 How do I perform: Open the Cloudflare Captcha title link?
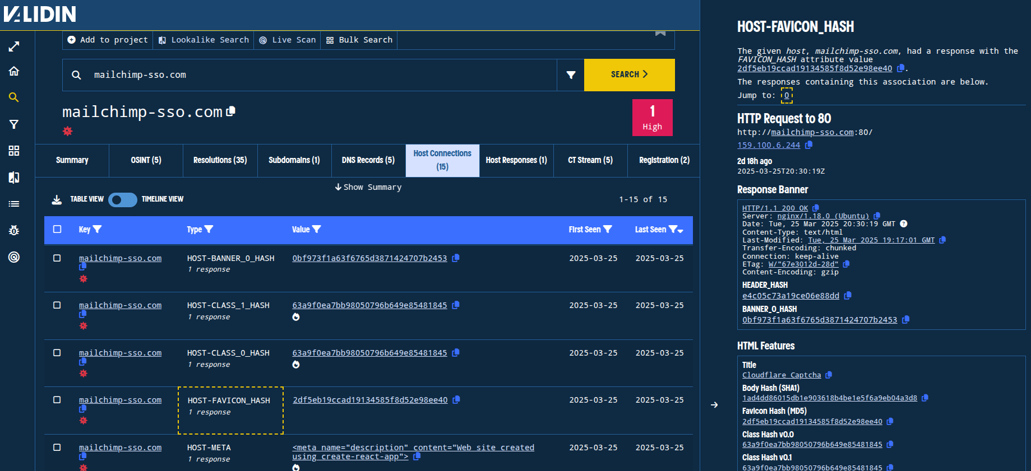[x=782, y=375]
